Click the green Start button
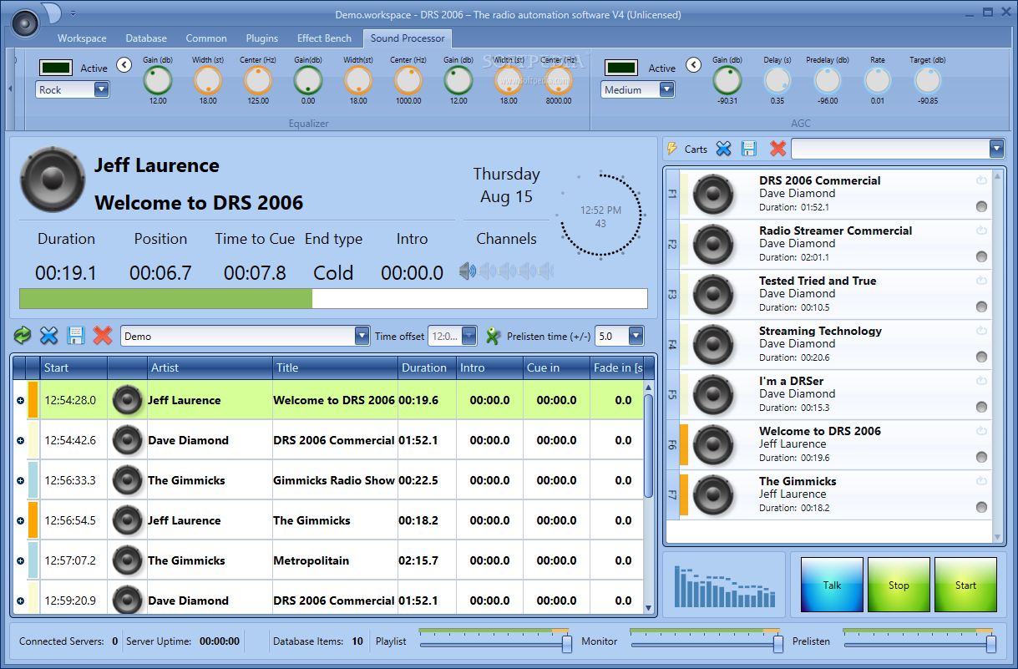The width and height of the screenshot is (1018, 669). (965, 585)
